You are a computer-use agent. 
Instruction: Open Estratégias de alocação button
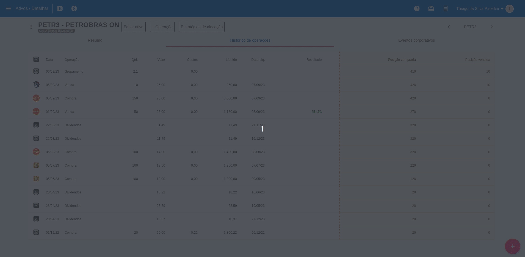(x=202, y=27)
